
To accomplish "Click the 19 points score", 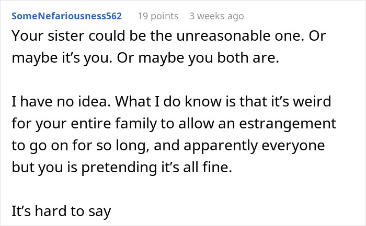I will (x=158, y=16).
